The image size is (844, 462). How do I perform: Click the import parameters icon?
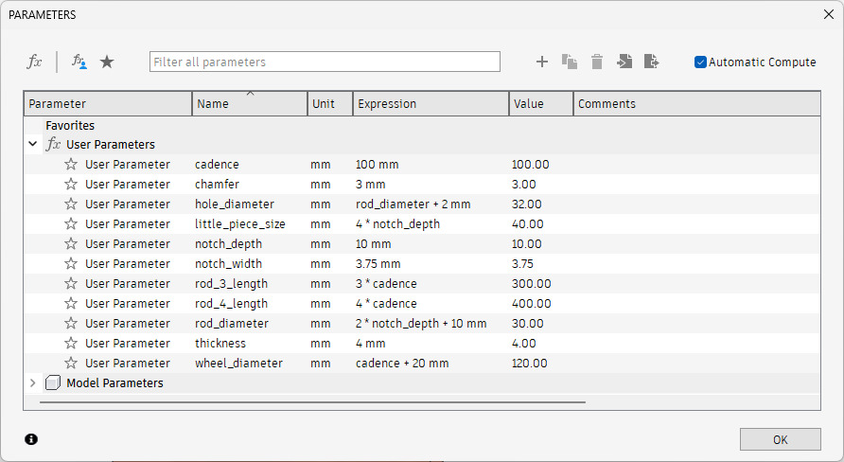(624, 62)
